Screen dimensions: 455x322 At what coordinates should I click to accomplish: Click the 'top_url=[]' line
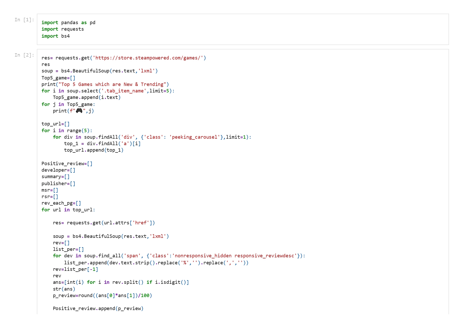point(56,124)
